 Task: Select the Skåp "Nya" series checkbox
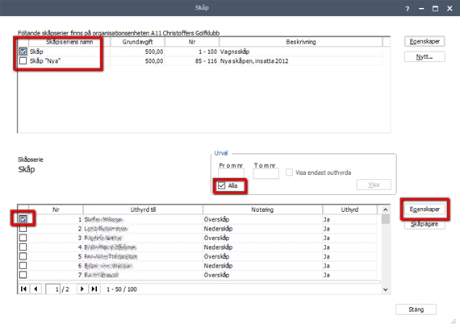(23, 60)
